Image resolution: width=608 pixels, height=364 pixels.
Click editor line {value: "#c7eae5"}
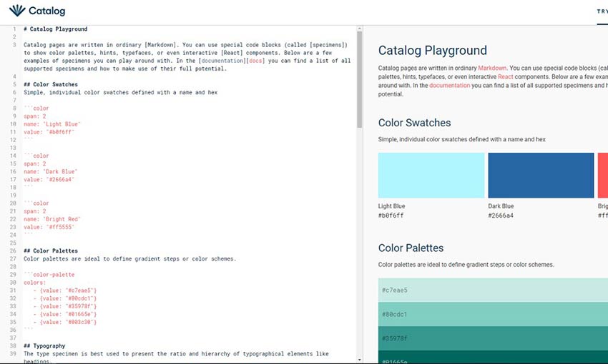point(65,290)
